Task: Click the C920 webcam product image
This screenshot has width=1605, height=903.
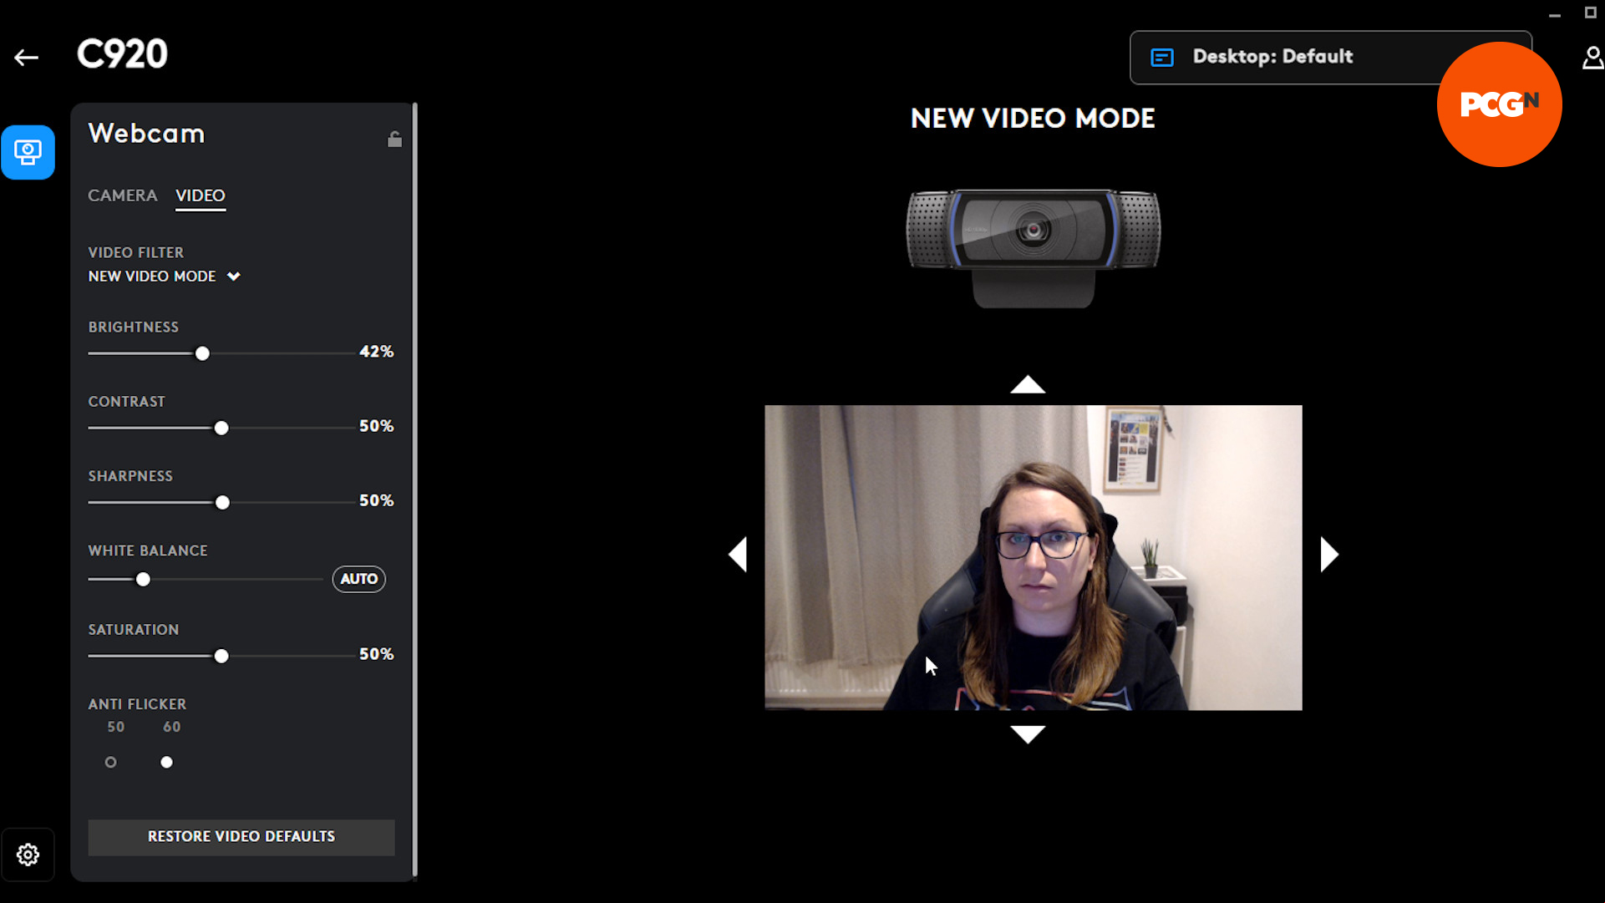Action: [x=1034, y=247]
